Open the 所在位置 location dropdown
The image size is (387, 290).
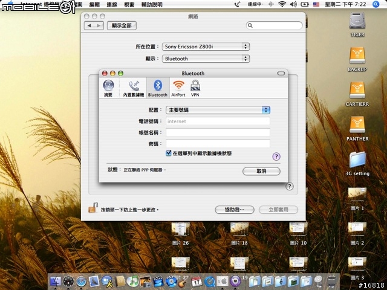(x=206, y=47)
